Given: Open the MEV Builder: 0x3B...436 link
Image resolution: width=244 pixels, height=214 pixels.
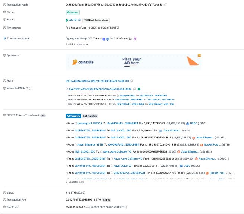Looking at the screenshot, I should tap(161, 104).
